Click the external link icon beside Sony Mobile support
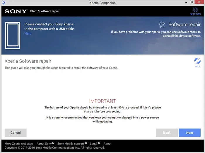The height and width of the screenshot is (153, 205). point(86,143)
